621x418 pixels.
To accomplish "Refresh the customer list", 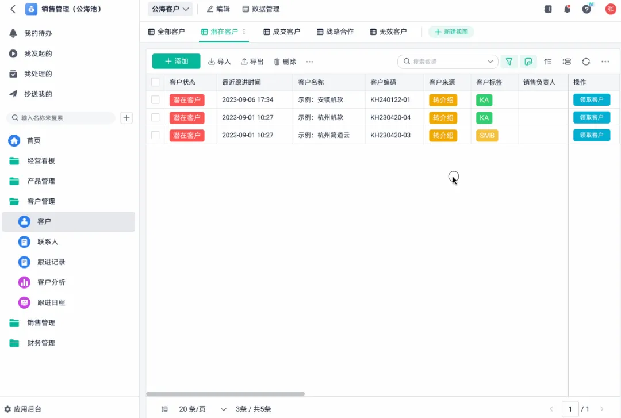I will (586, 62).
